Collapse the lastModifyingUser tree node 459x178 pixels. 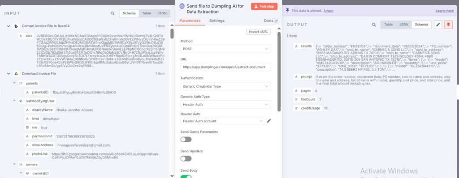click(x=15, y=101)
